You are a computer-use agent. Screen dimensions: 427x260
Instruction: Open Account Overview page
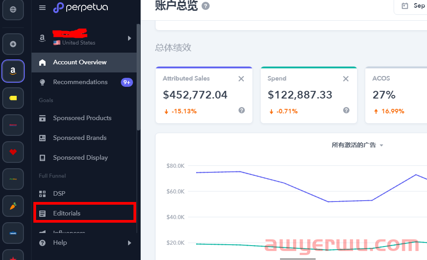pyautogui.click(x=80, y=62)
